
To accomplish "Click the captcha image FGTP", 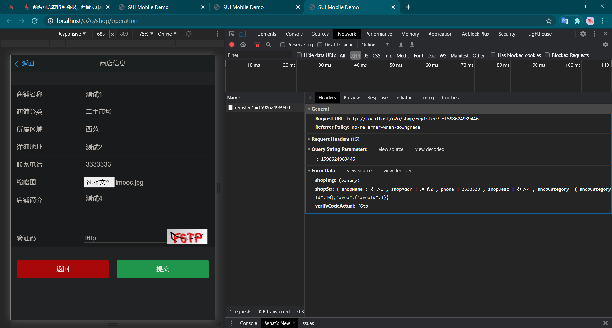I will [187, 237].
